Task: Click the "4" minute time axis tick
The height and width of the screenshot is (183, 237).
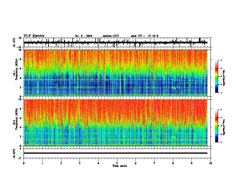Action: (98, 163)
